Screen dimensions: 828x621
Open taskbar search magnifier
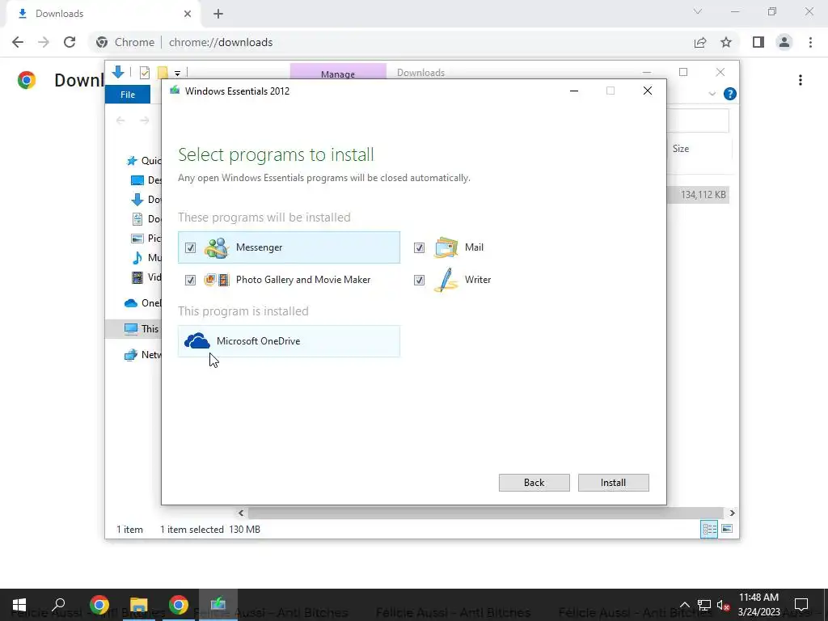point(58,605)
